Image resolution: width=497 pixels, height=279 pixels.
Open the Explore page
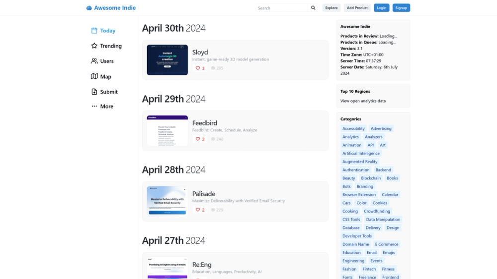(331, 8)
